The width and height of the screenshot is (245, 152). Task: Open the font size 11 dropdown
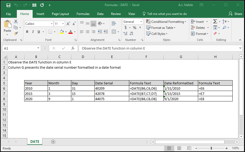[63, 24]
